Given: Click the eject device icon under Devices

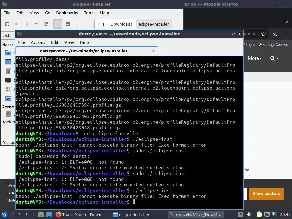Looking at the screenshot, I should pos(8,114).
